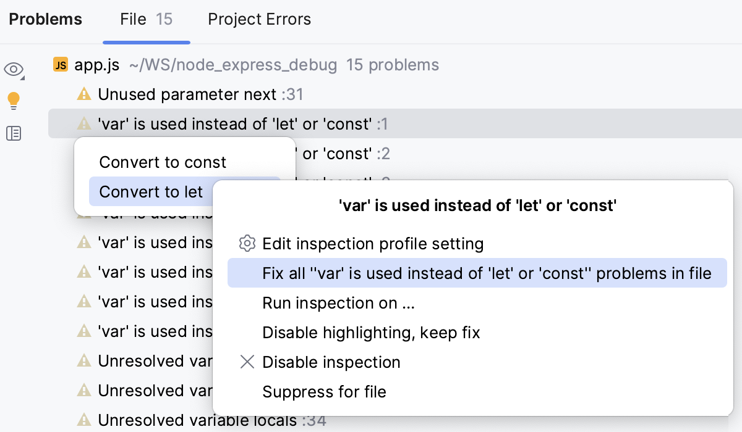
Task: Click the JS file type icon beside app.js
Action: (60, 64)
